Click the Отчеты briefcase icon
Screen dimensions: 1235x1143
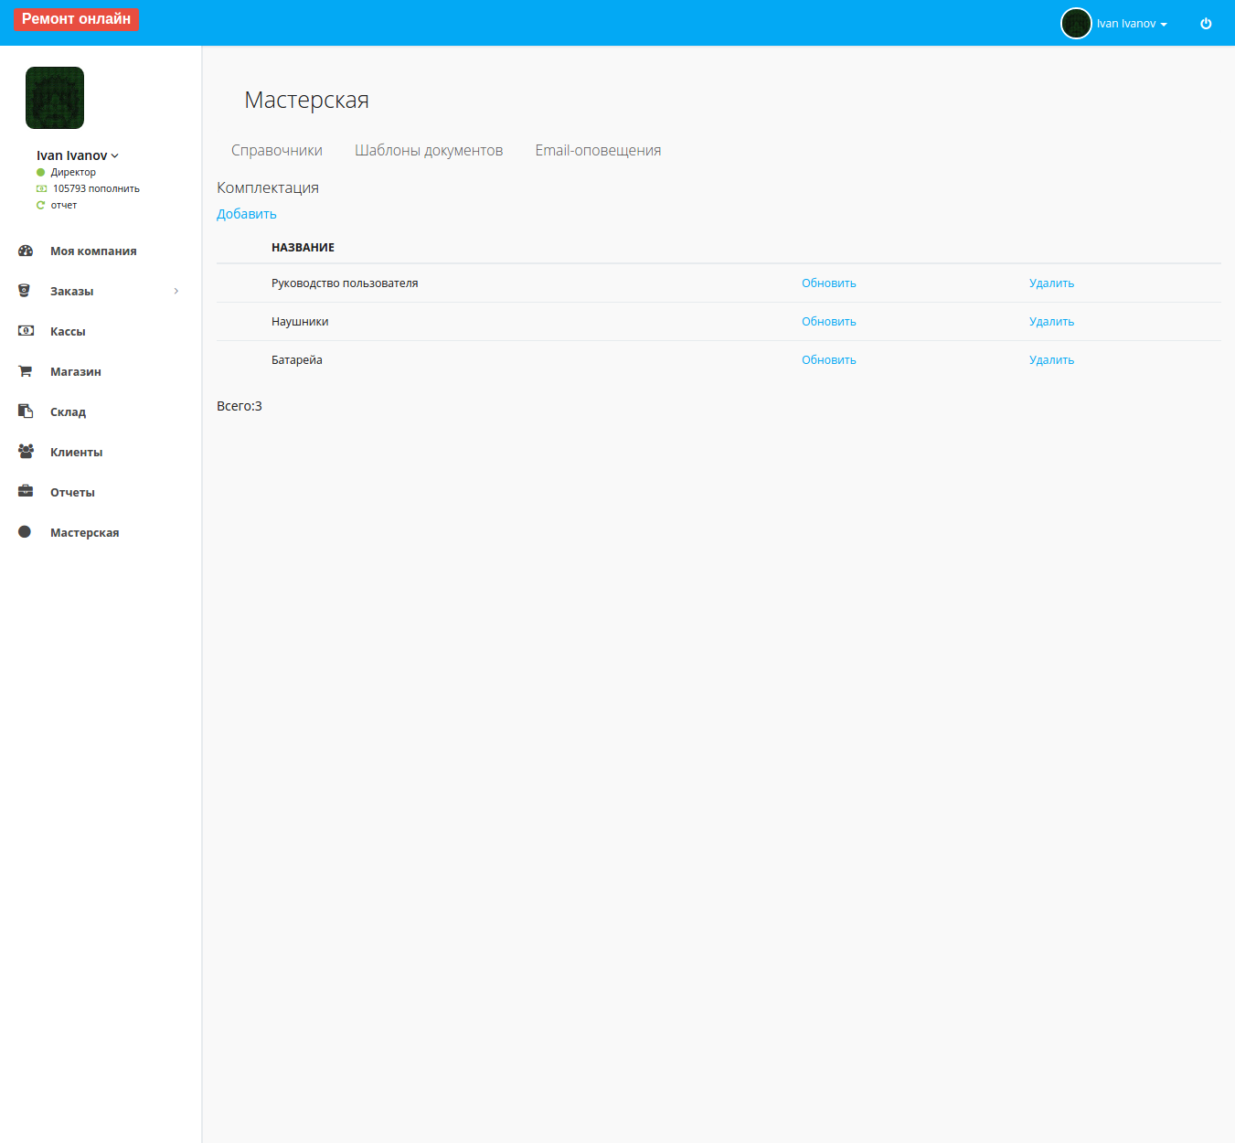tap(26, 491)
